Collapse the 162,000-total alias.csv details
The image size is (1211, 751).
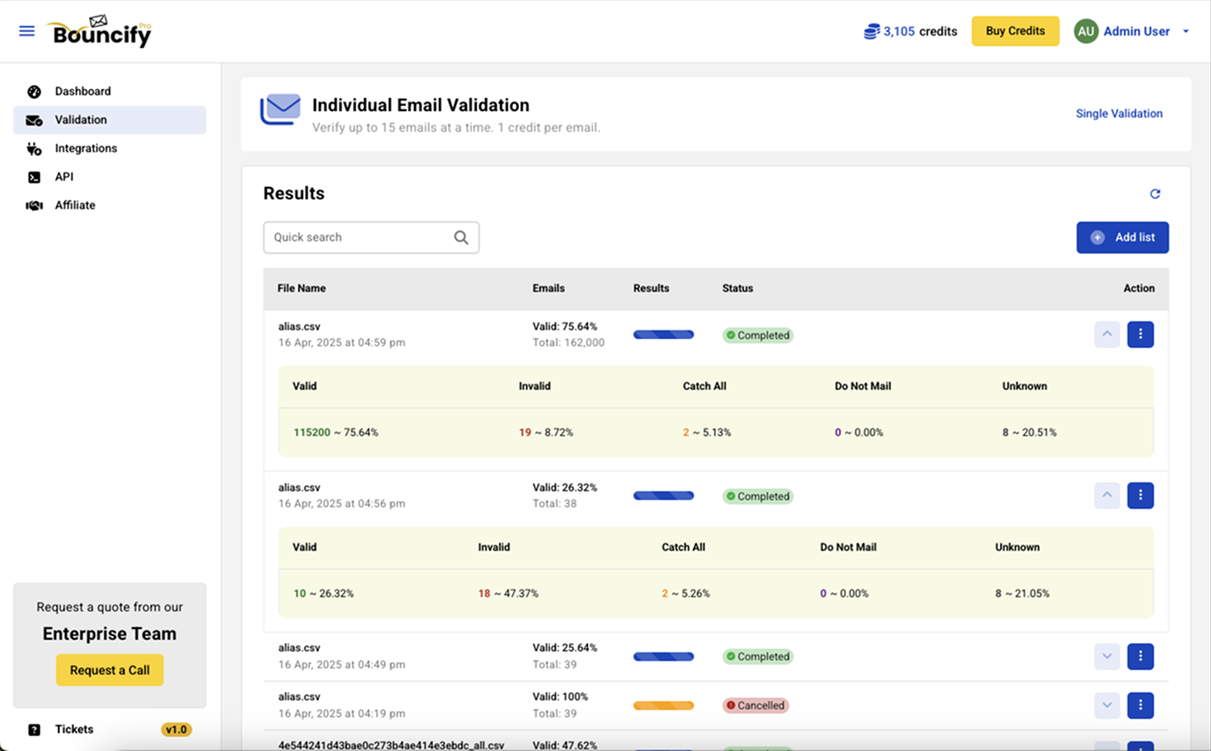(x=1107, y=335)
